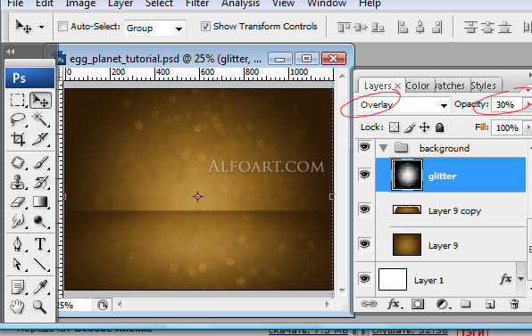Enable the Auto-Select checkbox
This screenshot has width=532, height=336.
(x=62, y=27)
